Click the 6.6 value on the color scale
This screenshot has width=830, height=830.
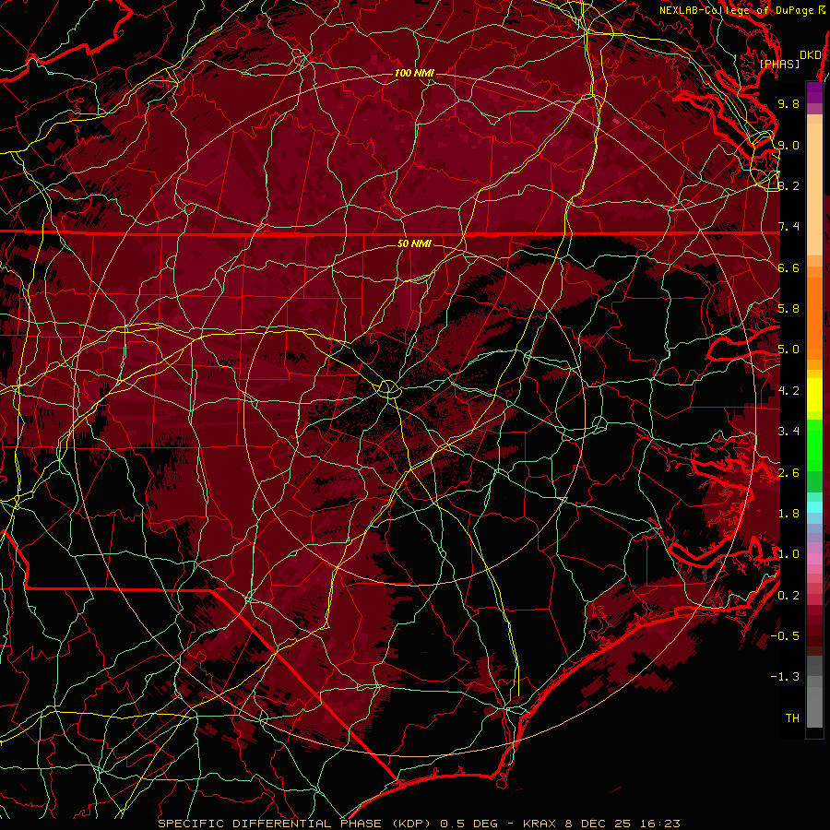click(788, 267)
